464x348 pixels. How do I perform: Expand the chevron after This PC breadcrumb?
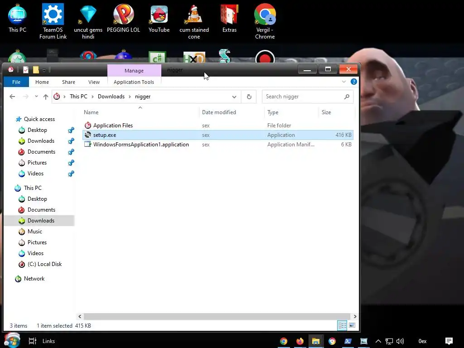(x=92, y=97)
